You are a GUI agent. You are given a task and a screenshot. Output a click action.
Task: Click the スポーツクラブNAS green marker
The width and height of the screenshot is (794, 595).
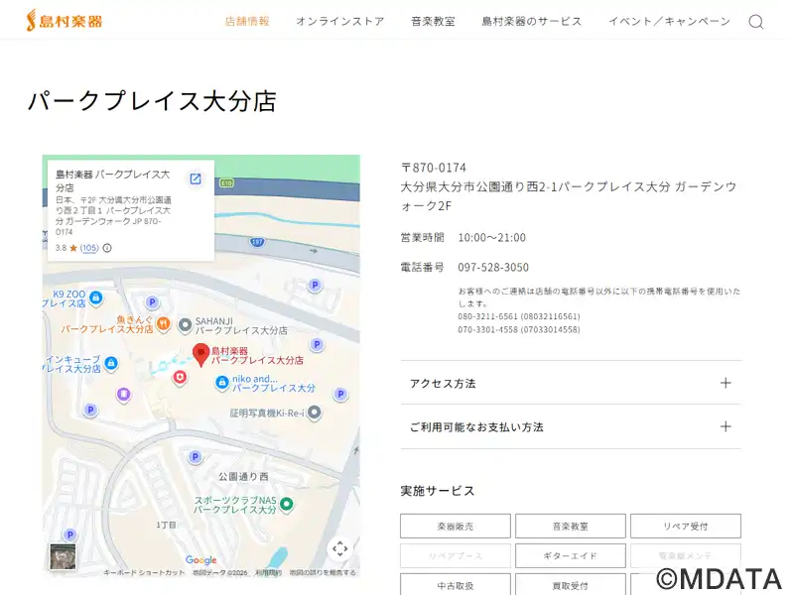[287, 504]
